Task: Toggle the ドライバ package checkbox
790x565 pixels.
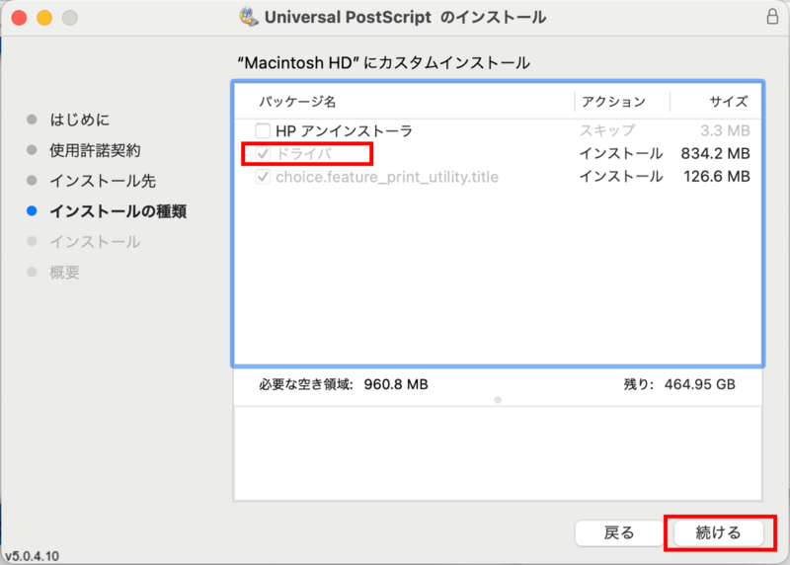Action: tap(263, 154)
